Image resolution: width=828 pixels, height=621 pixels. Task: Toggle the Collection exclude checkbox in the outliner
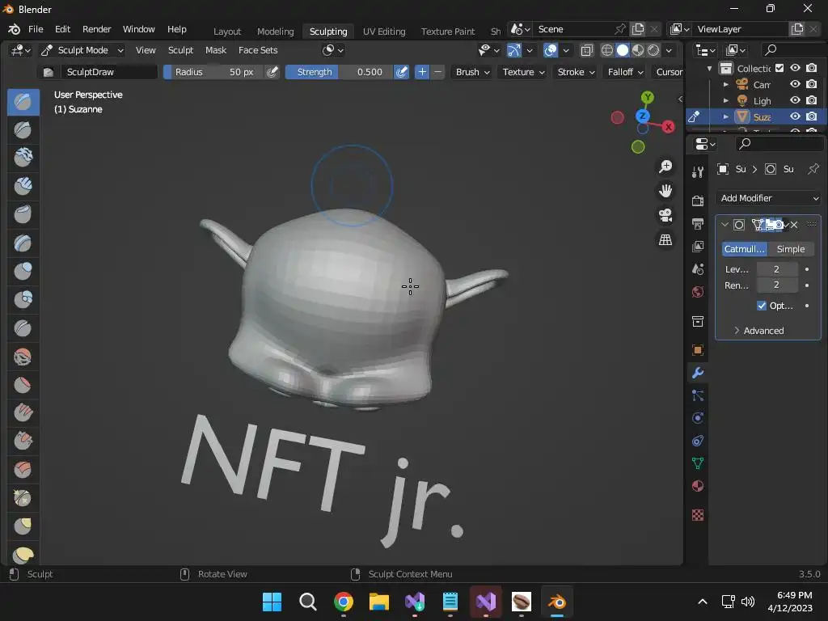pyautogui.click(x=779, y=68)
